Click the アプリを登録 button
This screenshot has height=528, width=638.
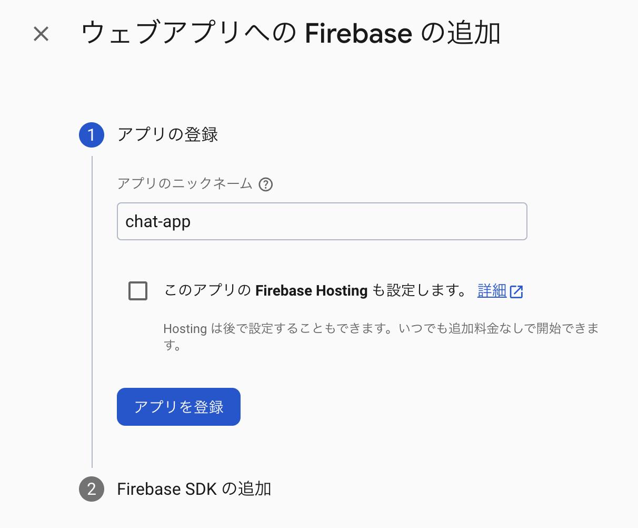(x=178, y=407)
